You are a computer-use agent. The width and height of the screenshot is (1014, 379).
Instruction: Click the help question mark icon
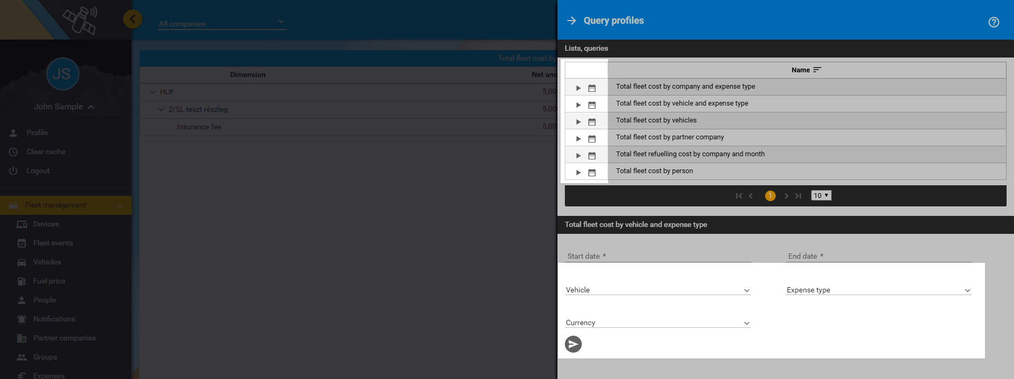pos(993,22)
